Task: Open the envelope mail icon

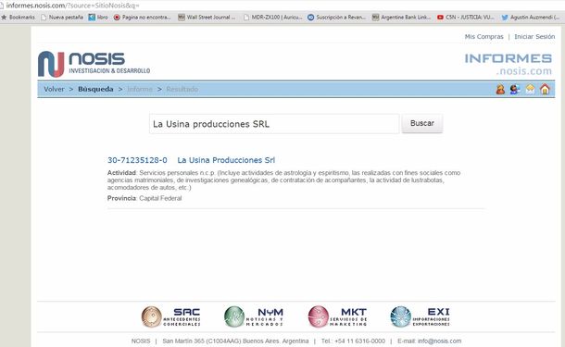Action: 530,89
